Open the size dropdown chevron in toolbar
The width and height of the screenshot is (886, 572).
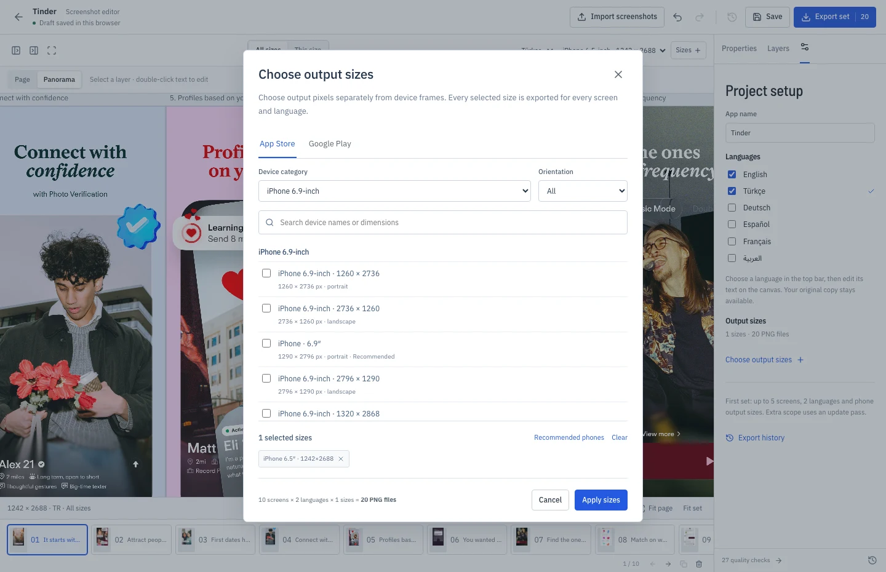pyautogui.click(x=663, y=50)
